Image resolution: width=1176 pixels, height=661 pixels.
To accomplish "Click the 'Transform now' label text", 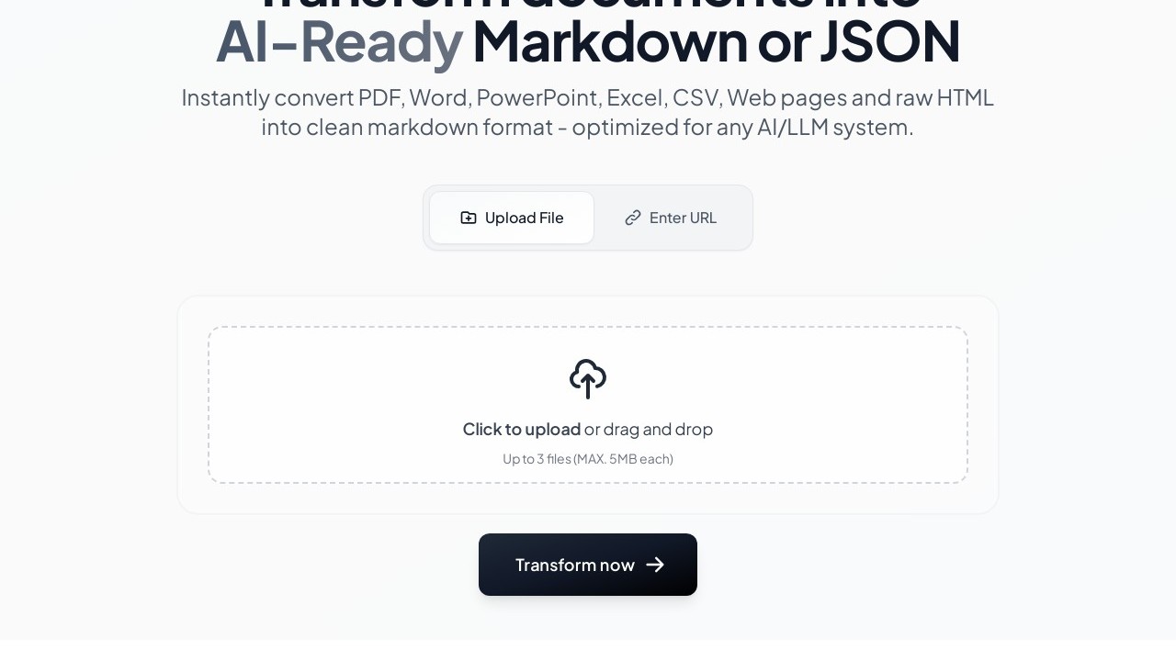I will click(x=575, y=565).
